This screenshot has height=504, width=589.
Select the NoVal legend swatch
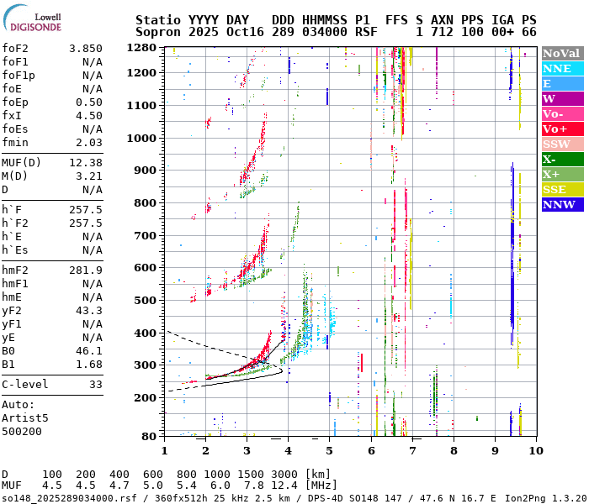562,53
